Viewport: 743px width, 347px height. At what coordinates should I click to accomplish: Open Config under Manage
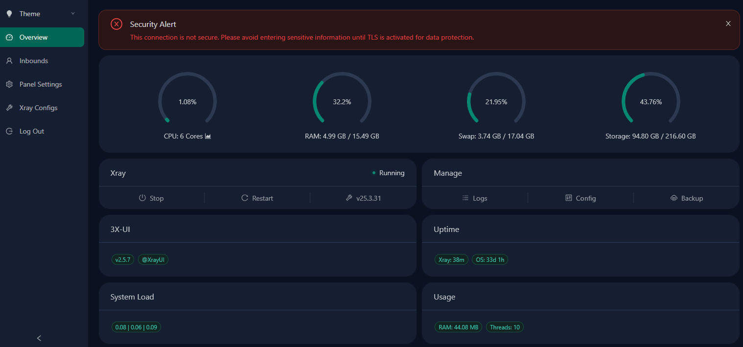(580, 198)
